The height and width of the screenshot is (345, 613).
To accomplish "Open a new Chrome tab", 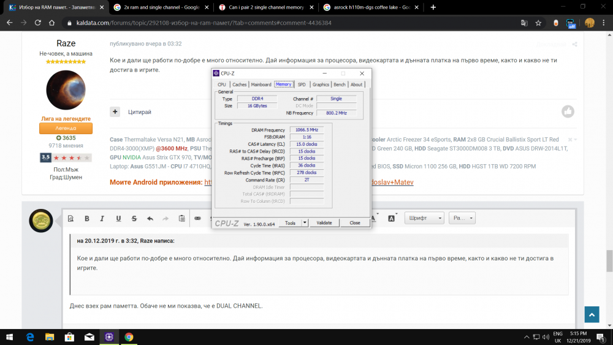I will 433,7.
